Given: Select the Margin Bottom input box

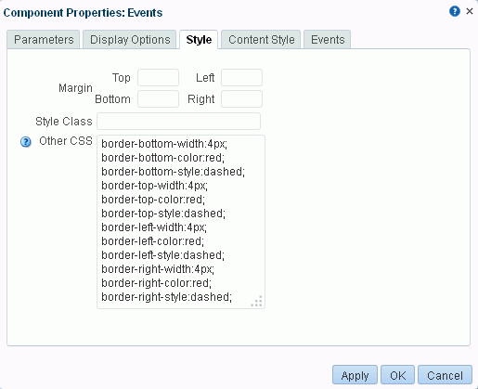Looking at the screenshot, I should coord(158,99).
